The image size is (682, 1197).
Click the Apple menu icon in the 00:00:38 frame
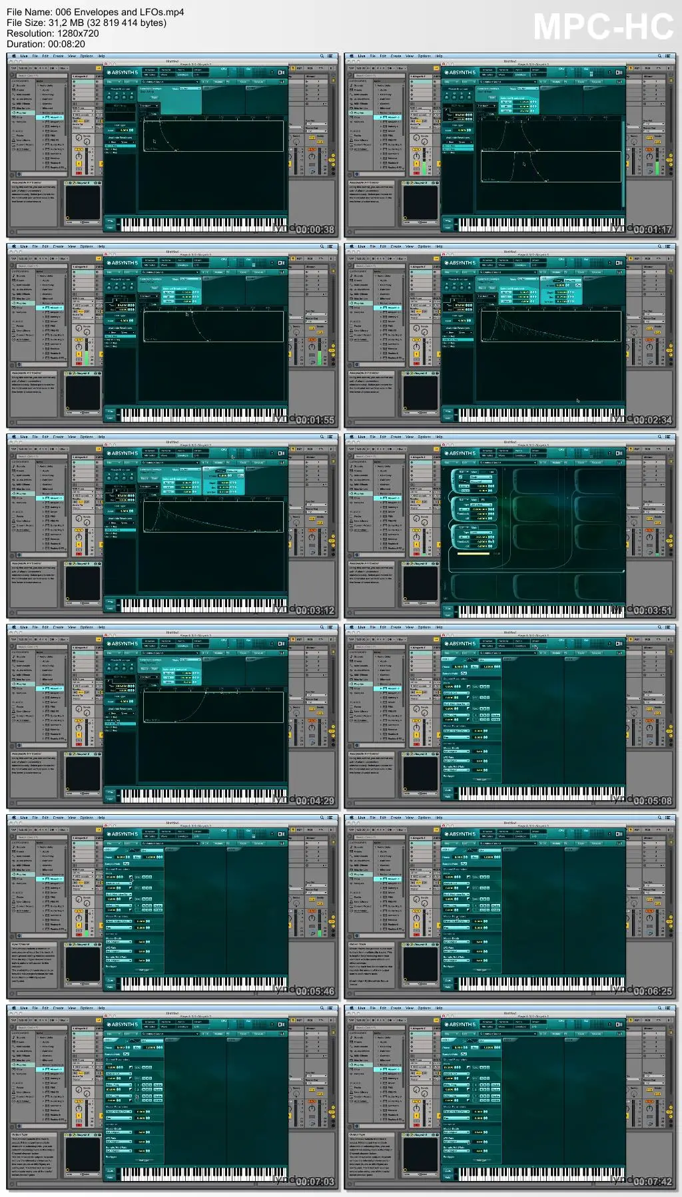[x=13, y=56]
